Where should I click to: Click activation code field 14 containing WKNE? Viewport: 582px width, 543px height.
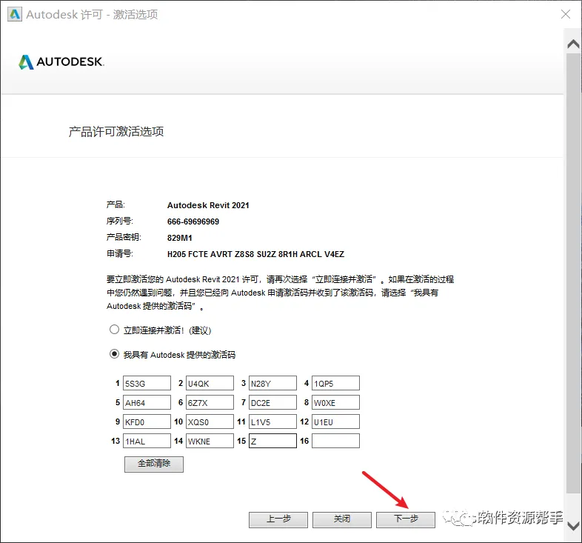pos(210,442)
